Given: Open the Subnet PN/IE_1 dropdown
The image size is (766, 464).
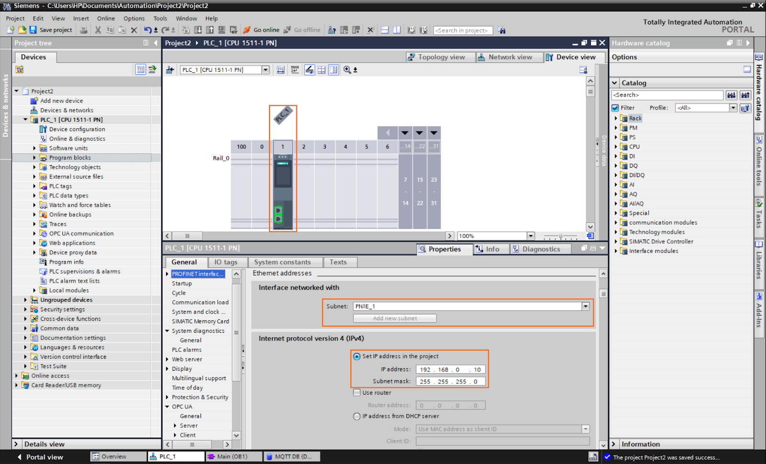Looking at the screenshot, I should click(586, 306).
